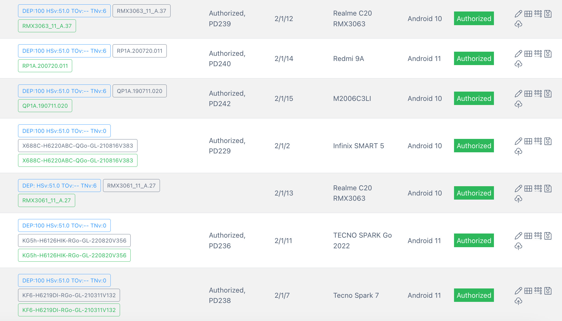
Task: Click the blue DEP: HSv:51.0 TOv:-- TNv:6 tag
Action: pyautogui.click(x=59, y=186)
